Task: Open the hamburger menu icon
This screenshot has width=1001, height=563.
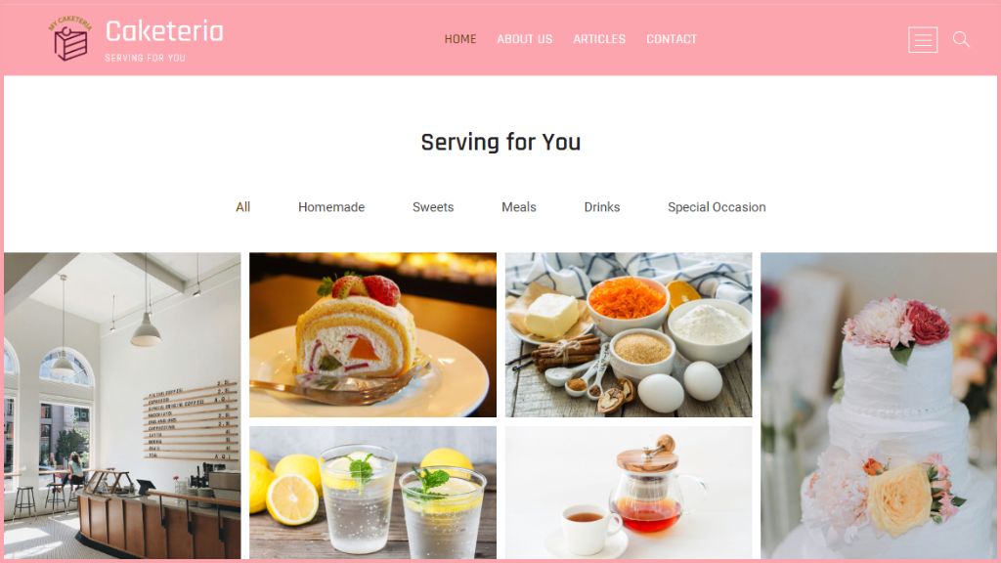Action: tap(923, 39)
